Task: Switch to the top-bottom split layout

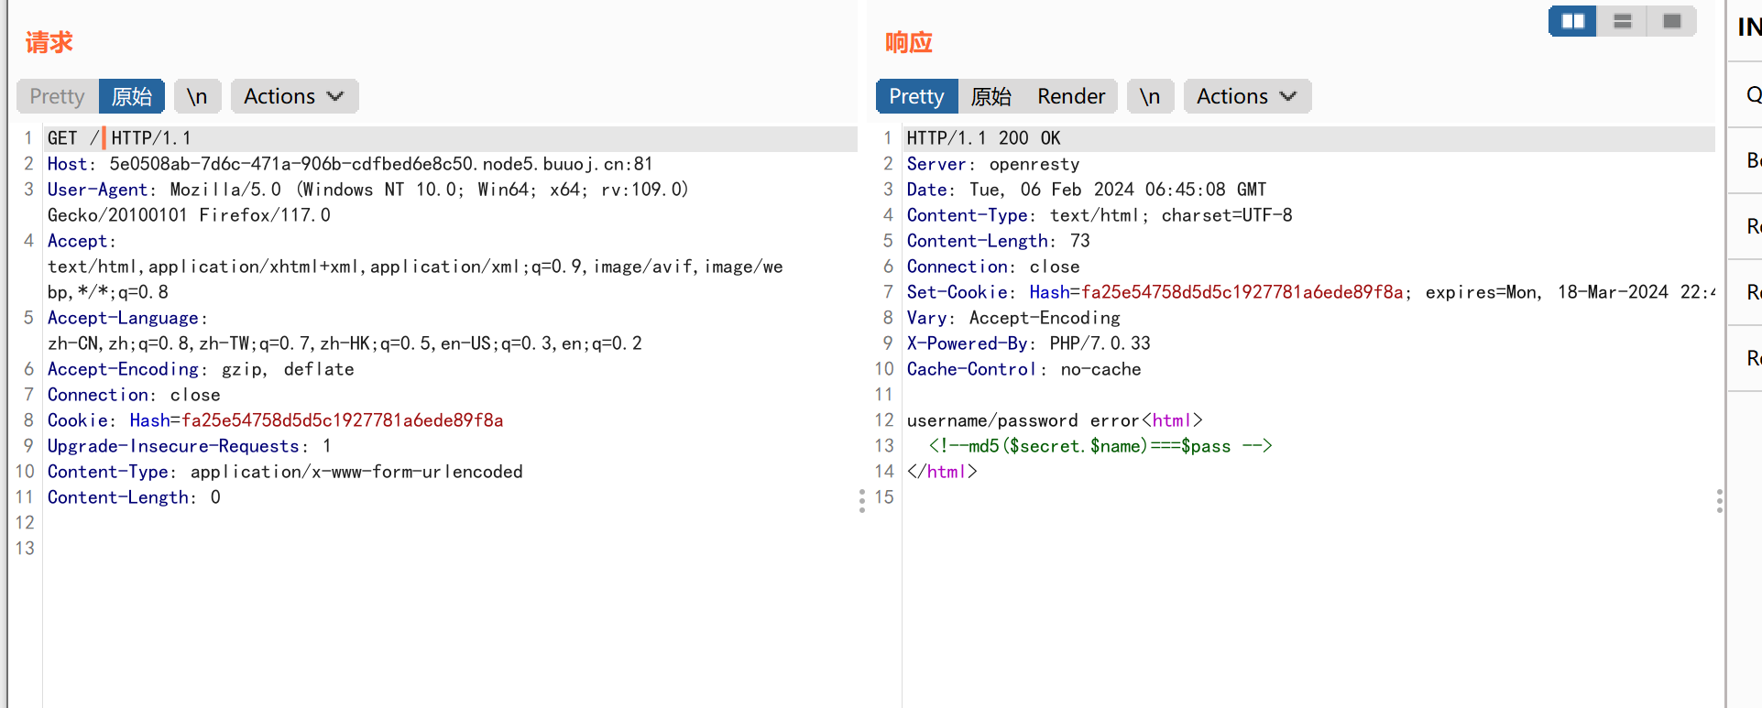Action: pyautogui.click(x=1622, y=21)
